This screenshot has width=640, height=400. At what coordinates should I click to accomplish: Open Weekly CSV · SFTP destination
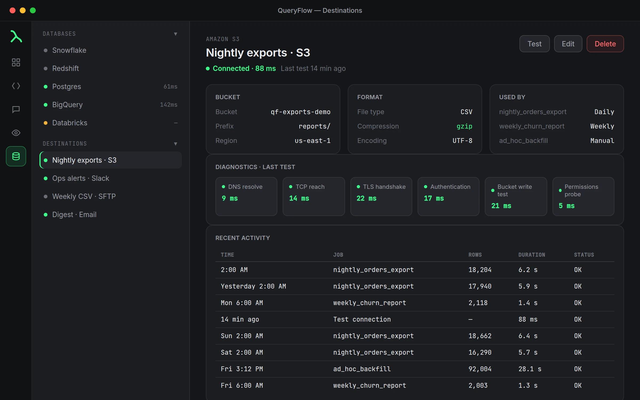tap(111, 197)
